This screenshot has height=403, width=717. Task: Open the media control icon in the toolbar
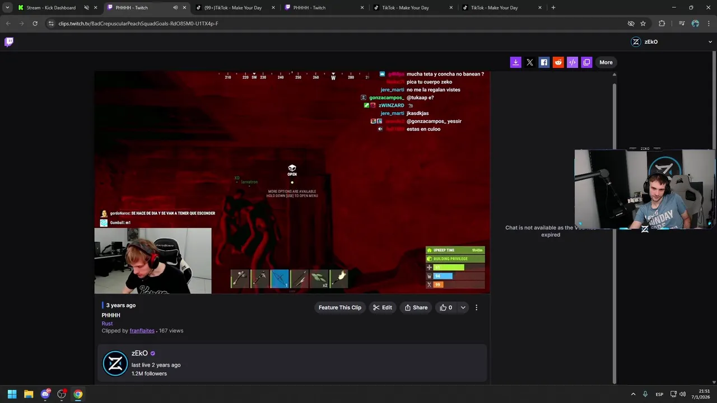682,24
